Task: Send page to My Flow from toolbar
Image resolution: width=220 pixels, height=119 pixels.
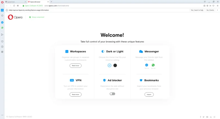Action: pos(210,6)
